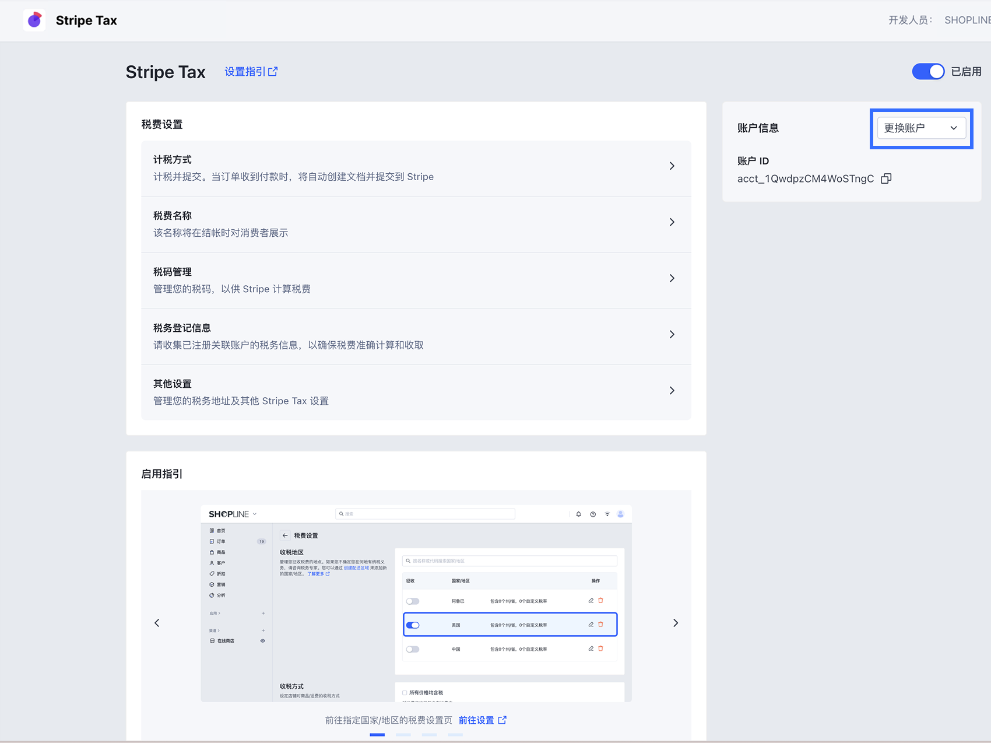Open 税码管理 settings row
Viewport: 991px width, 743px height.
click(x=416, y=280)
